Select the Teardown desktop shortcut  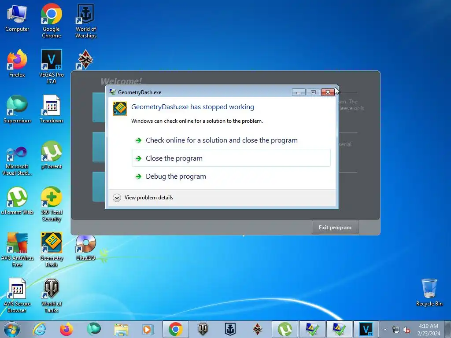click(51, 109)
